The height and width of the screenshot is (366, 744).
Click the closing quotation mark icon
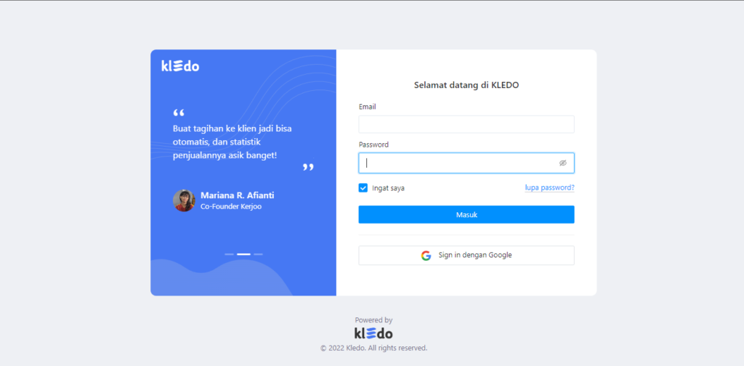308,167
